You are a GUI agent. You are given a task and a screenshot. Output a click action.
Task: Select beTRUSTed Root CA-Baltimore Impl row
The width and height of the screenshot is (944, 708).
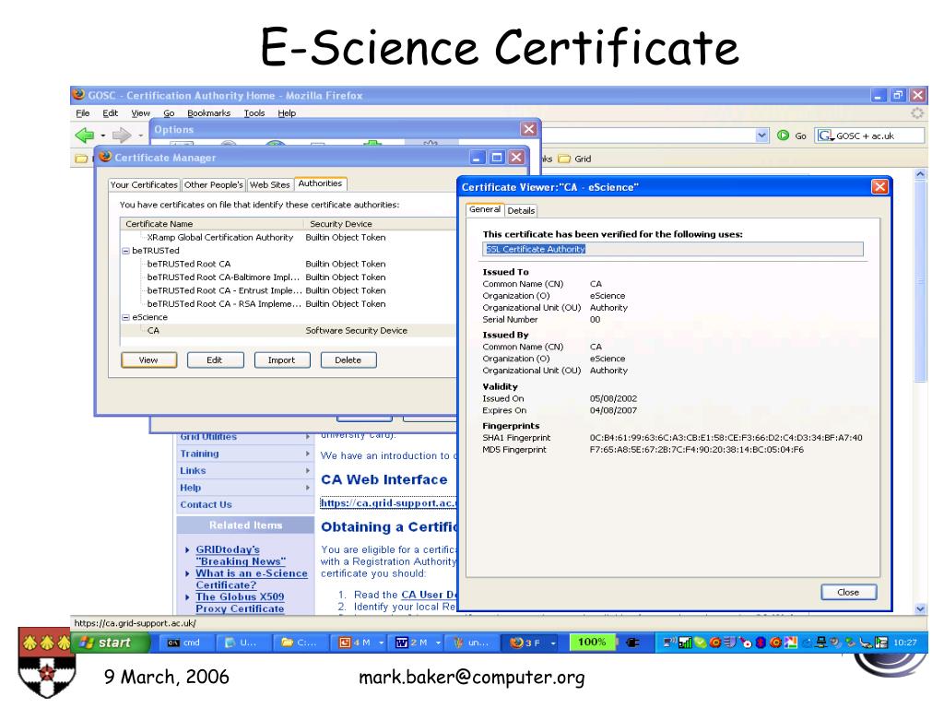[x=288, y=277]
